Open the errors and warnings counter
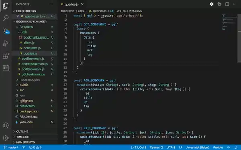Screen dimensions: 241x150 click(x=35, y=148)
